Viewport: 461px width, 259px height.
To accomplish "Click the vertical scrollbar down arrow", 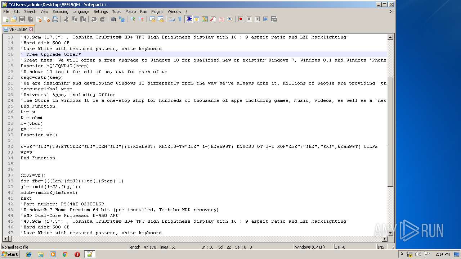I will 390,233.
